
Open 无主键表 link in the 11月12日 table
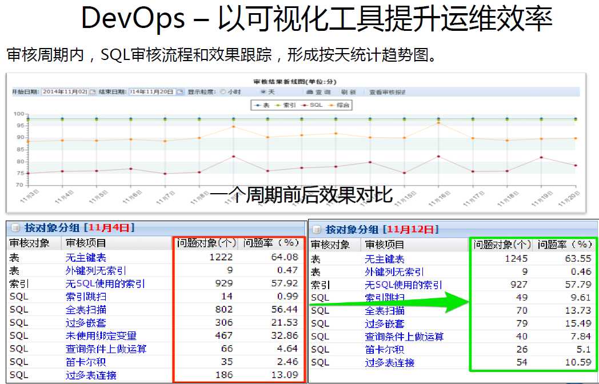pos(385,259)
